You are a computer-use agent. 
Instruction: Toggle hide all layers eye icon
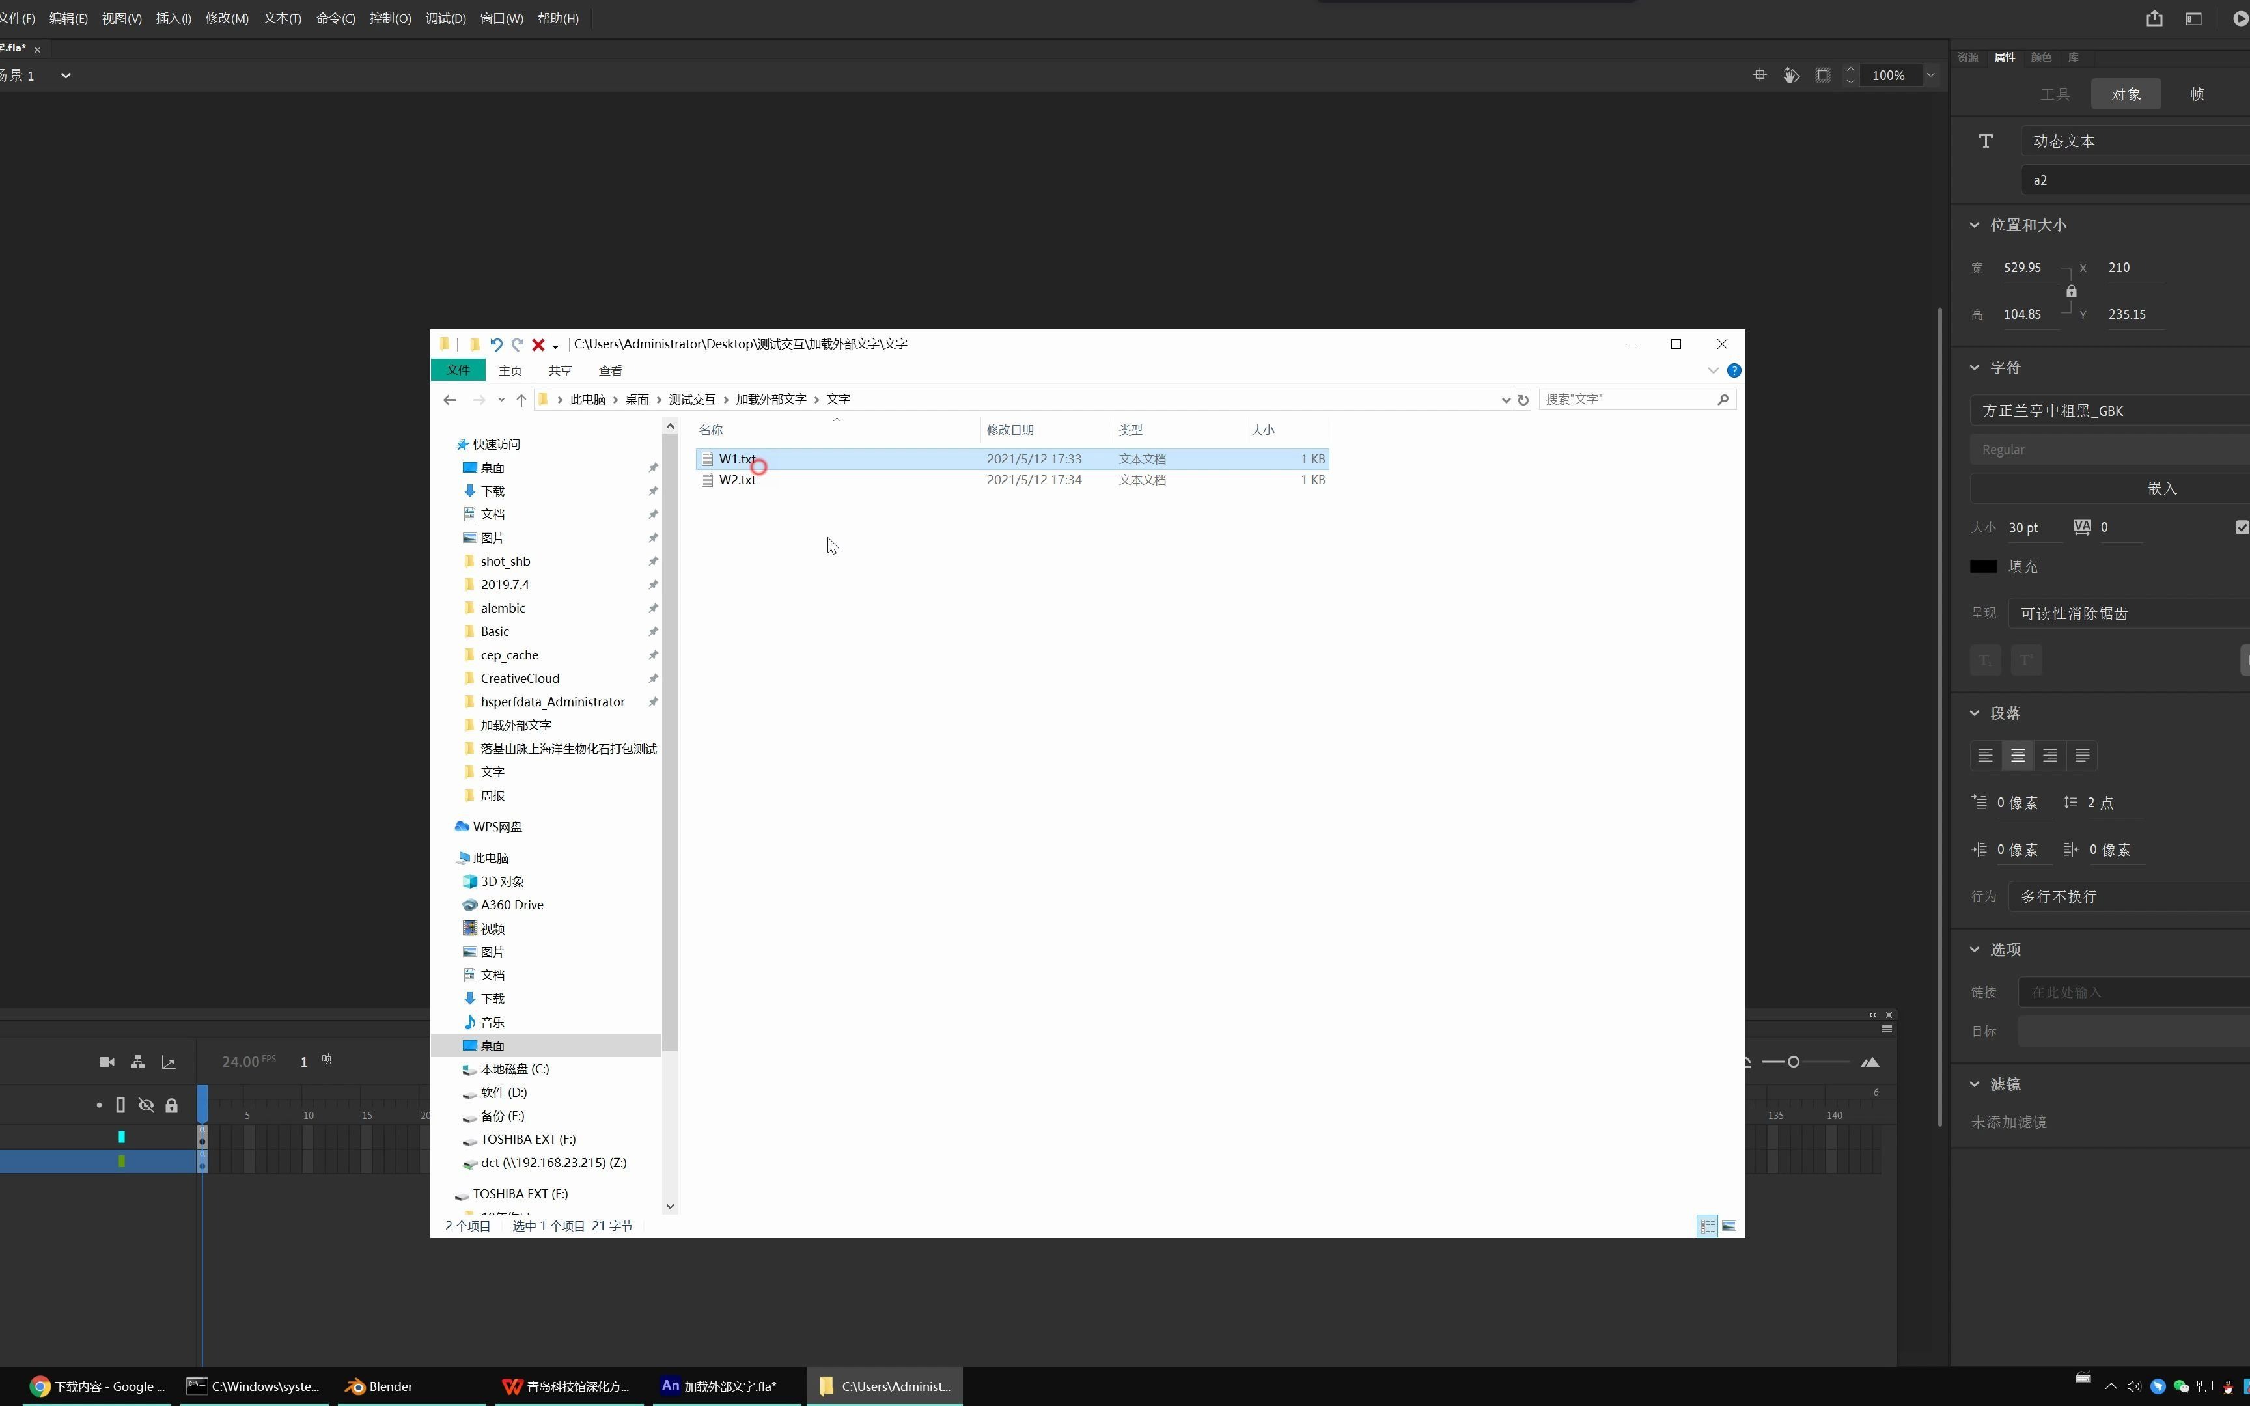pyautogui.click(x=146, y=1105)
